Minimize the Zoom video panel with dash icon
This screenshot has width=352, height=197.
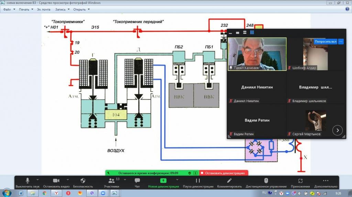[230, 33]
